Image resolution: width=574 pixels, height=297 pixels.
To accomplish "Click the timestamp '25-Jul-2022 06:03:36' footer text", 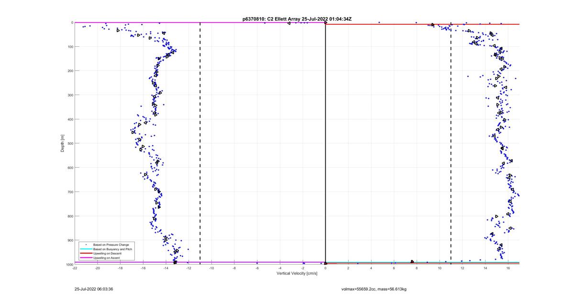I will pyautogui.click(x=94, y=289).
